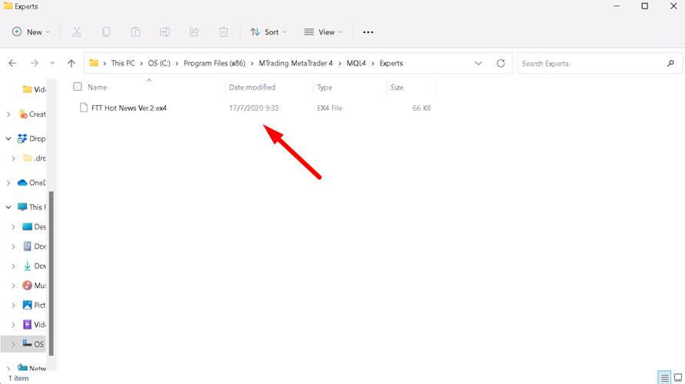Open the Sort dropdown menu
This screenshot has height=384, width=685.
[x=268, y=32]
